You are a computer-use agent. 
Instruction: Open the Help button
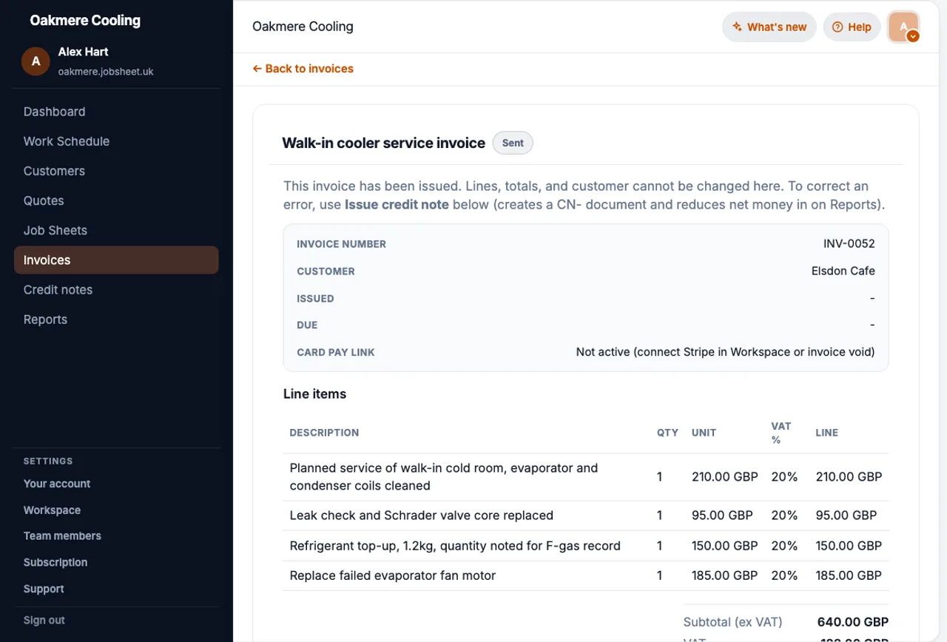point(852,27)
